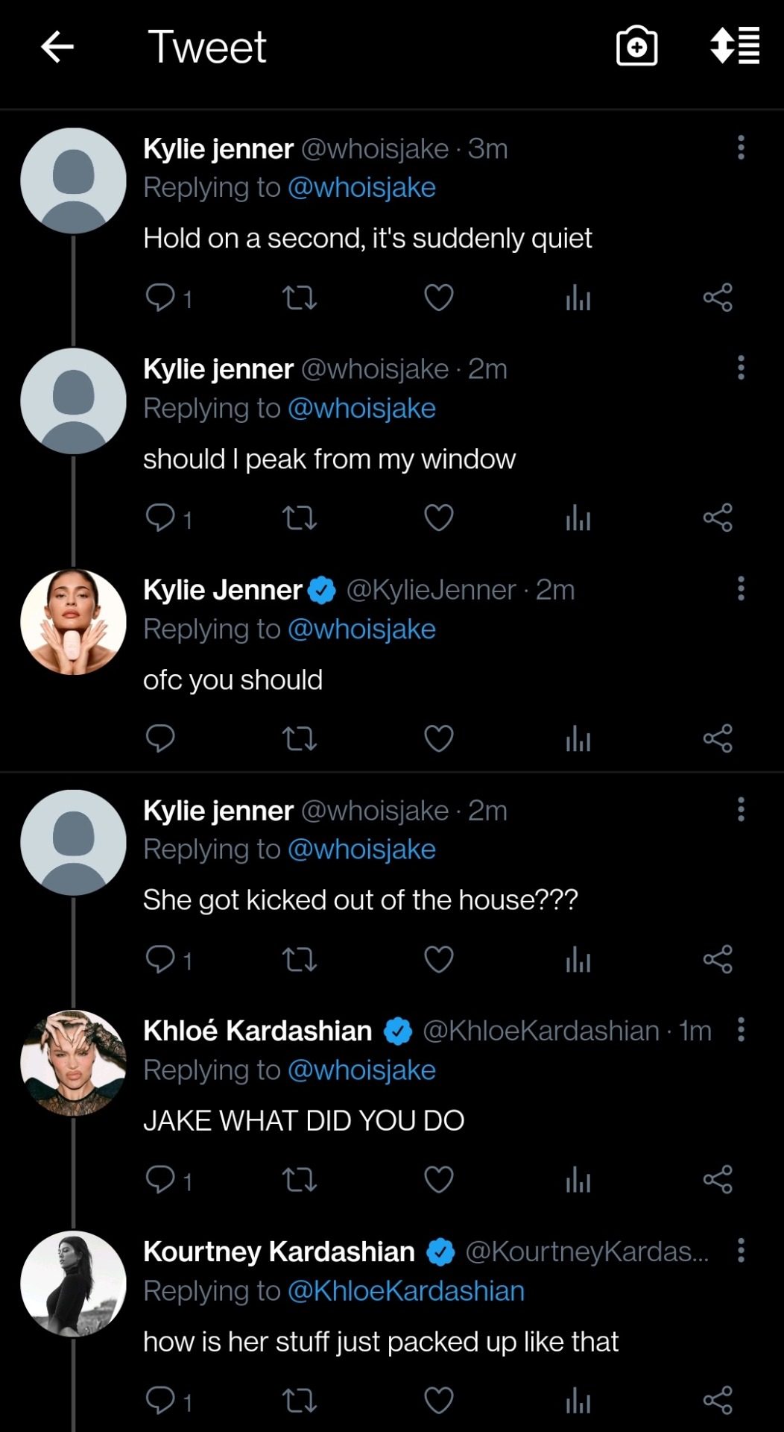The height and width of the screenshot is (1432, 784).
Task: Like the "JAKE WHAT DID YOU DO" tweet
Action: (x=438, y=1180)
